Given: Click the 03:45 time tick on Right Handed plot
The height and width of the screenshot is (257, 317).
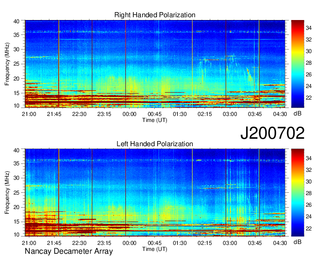Looking at the screenshot, I should (x=255, y=114).
